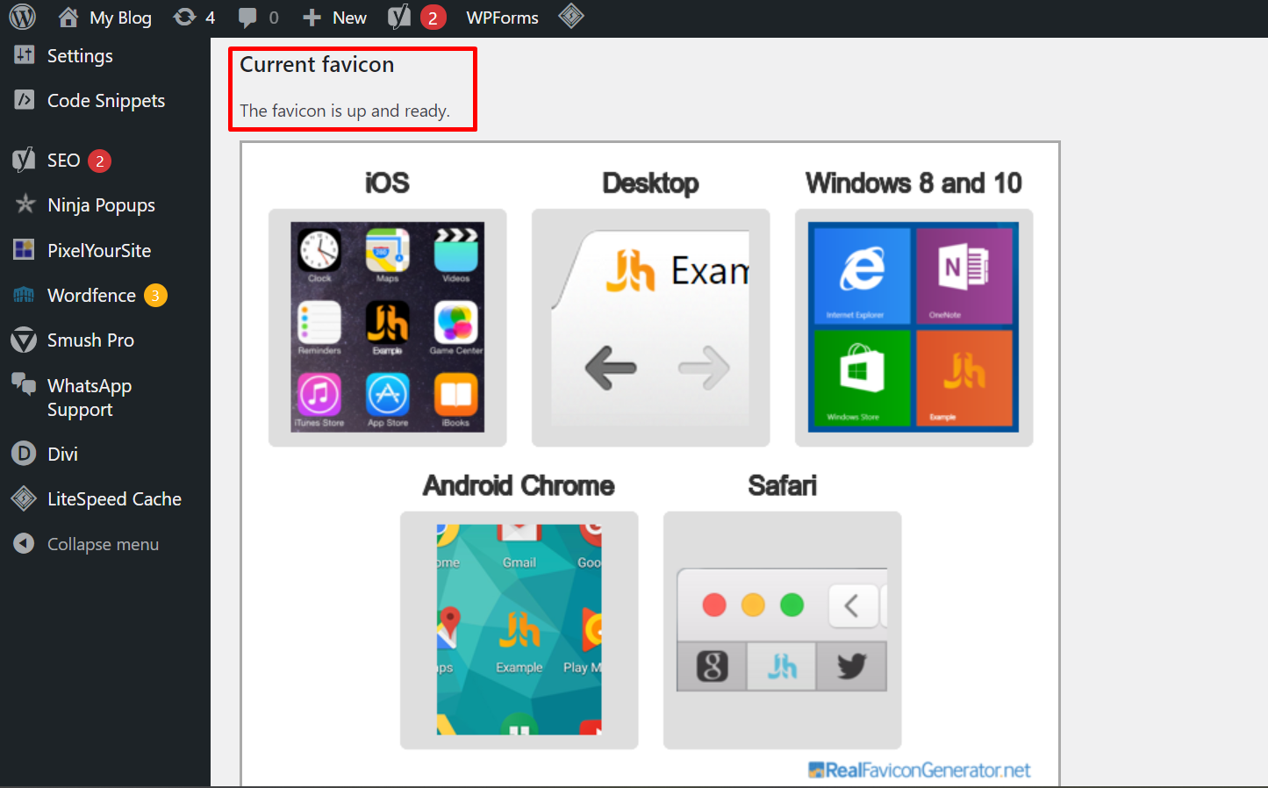Open the WordPress logo menu
The image size is (1268, 788).
(x=22, y=17)
